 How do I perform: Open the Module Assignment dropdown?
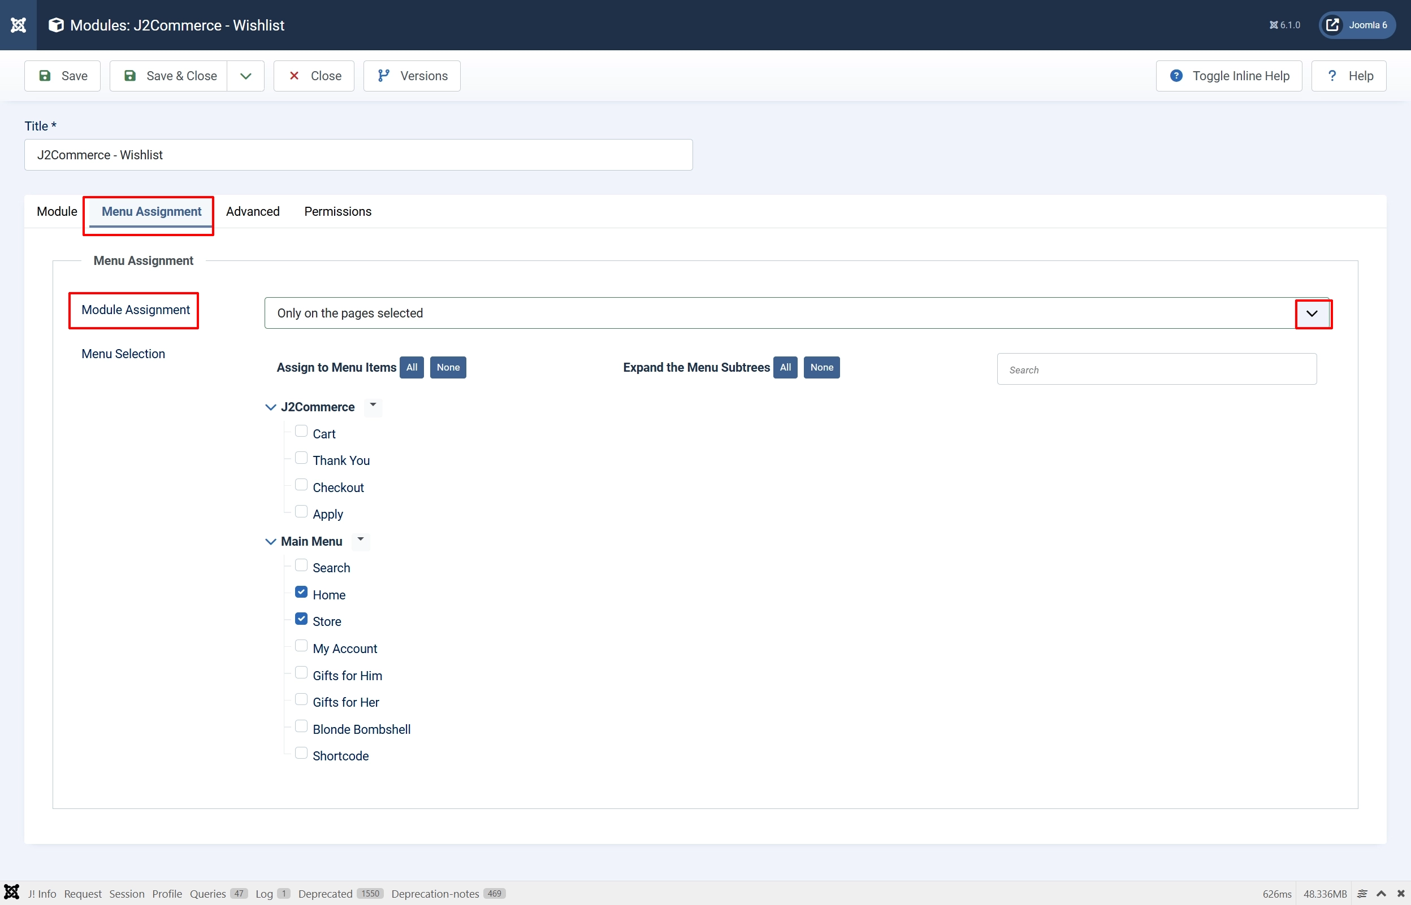point(797,313)
